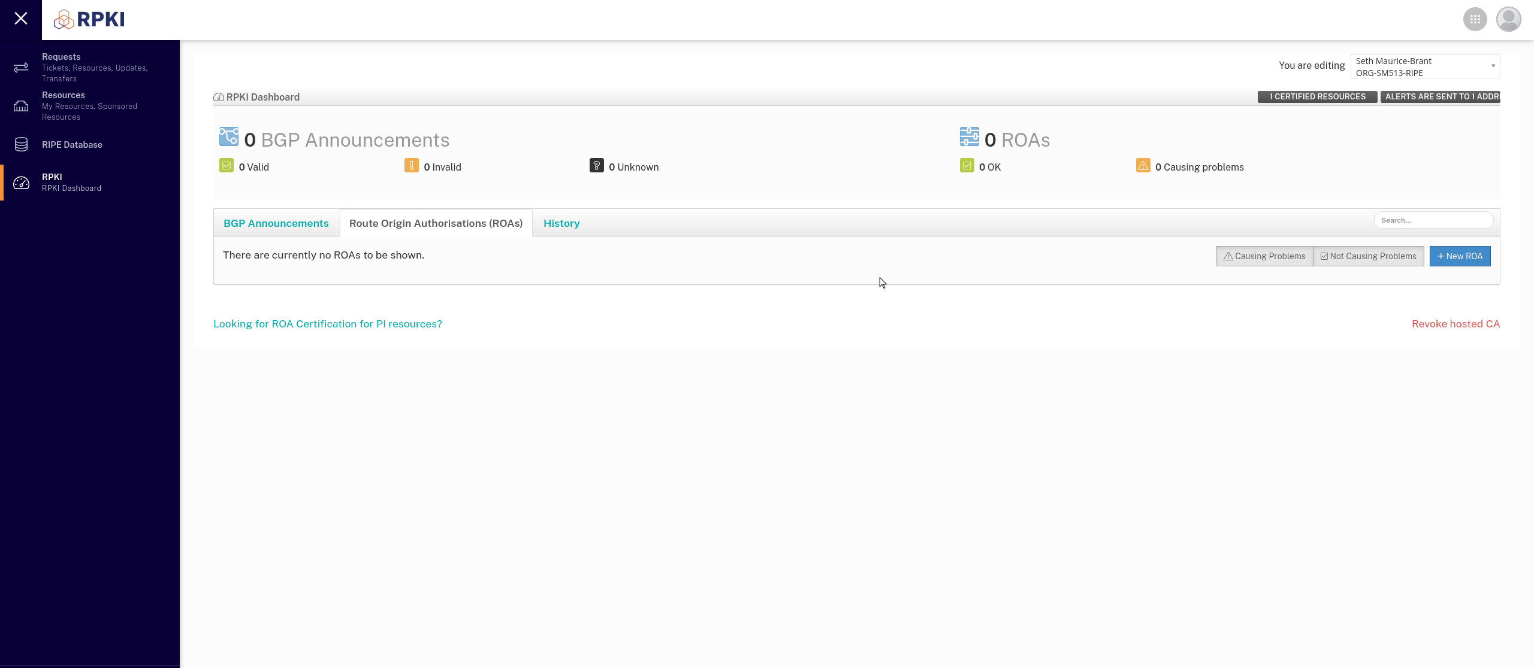Toggle the Causing Problems filter

(x=1264, y=256)
